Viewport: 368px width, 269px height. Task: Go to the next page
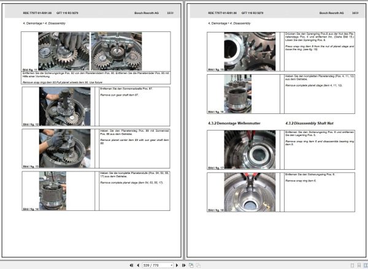coord(177,265)
